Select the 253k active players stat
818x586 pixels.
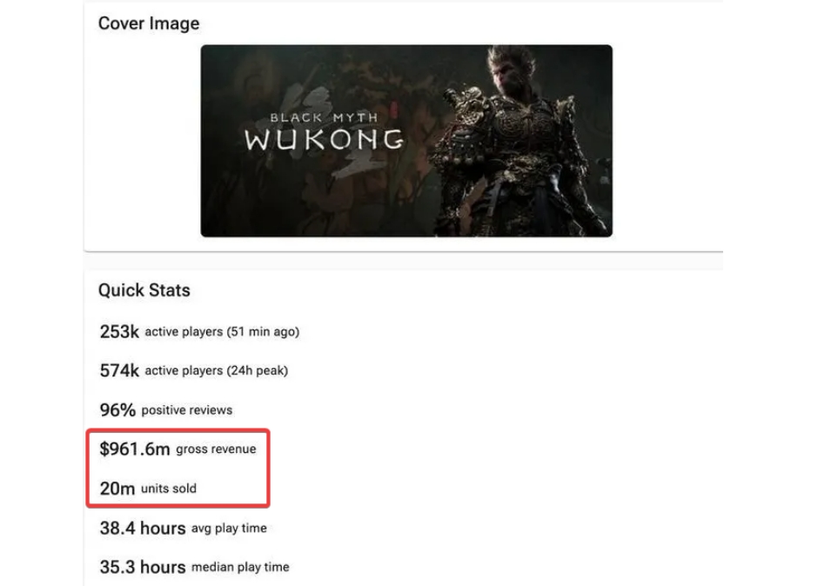tap(199, 331)
